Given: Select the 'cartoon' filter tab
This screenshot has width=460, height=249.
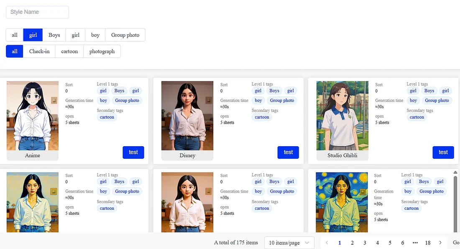Looking at the screenshot, I should tap(69, 51).
